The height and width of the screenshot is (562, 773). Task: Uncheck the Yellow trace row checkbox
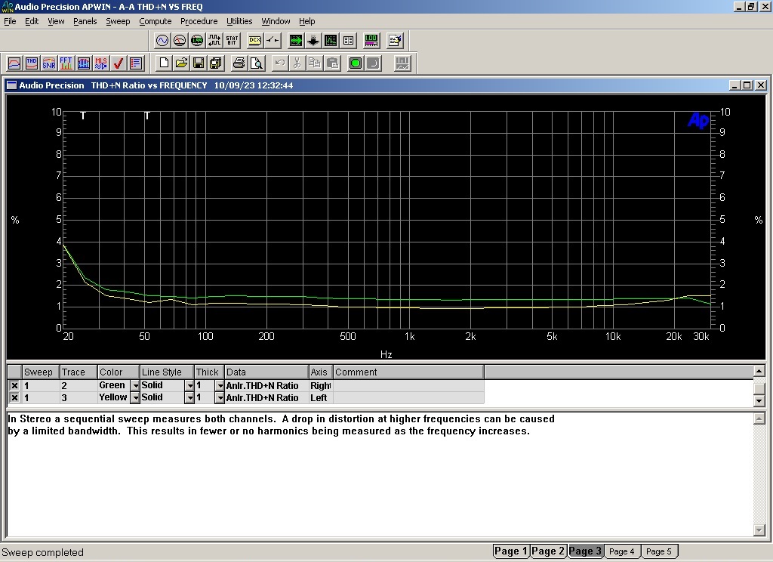click(x=14, y=398)
